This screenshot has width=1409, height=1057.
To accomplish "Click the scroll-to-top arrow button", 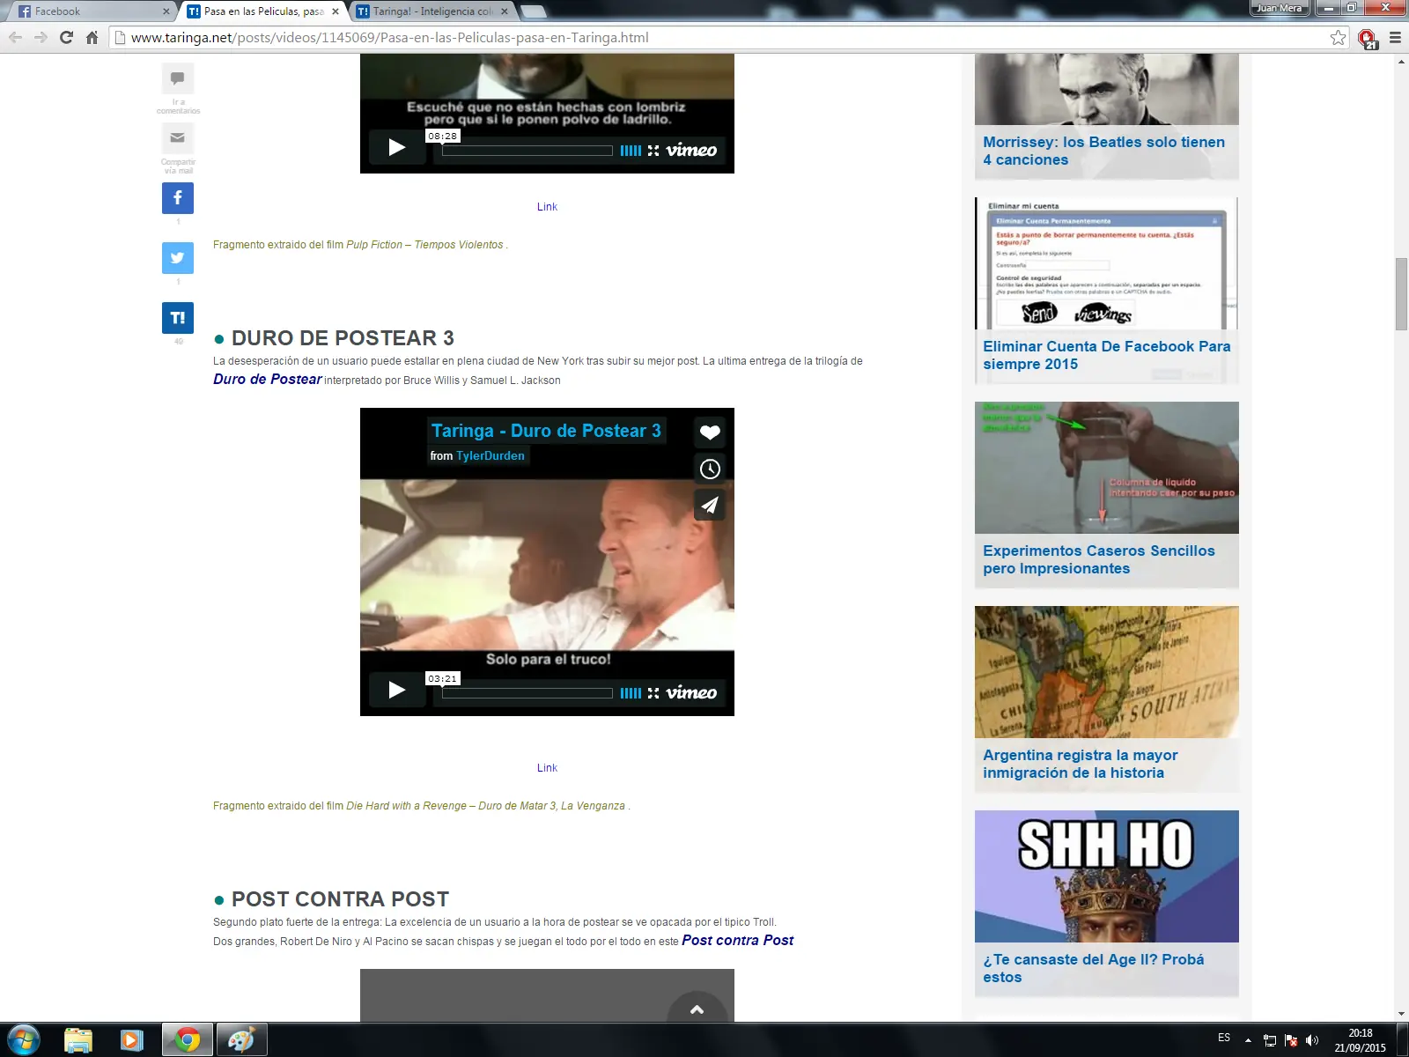I will pyautogui.click(x=697, y=1008).
